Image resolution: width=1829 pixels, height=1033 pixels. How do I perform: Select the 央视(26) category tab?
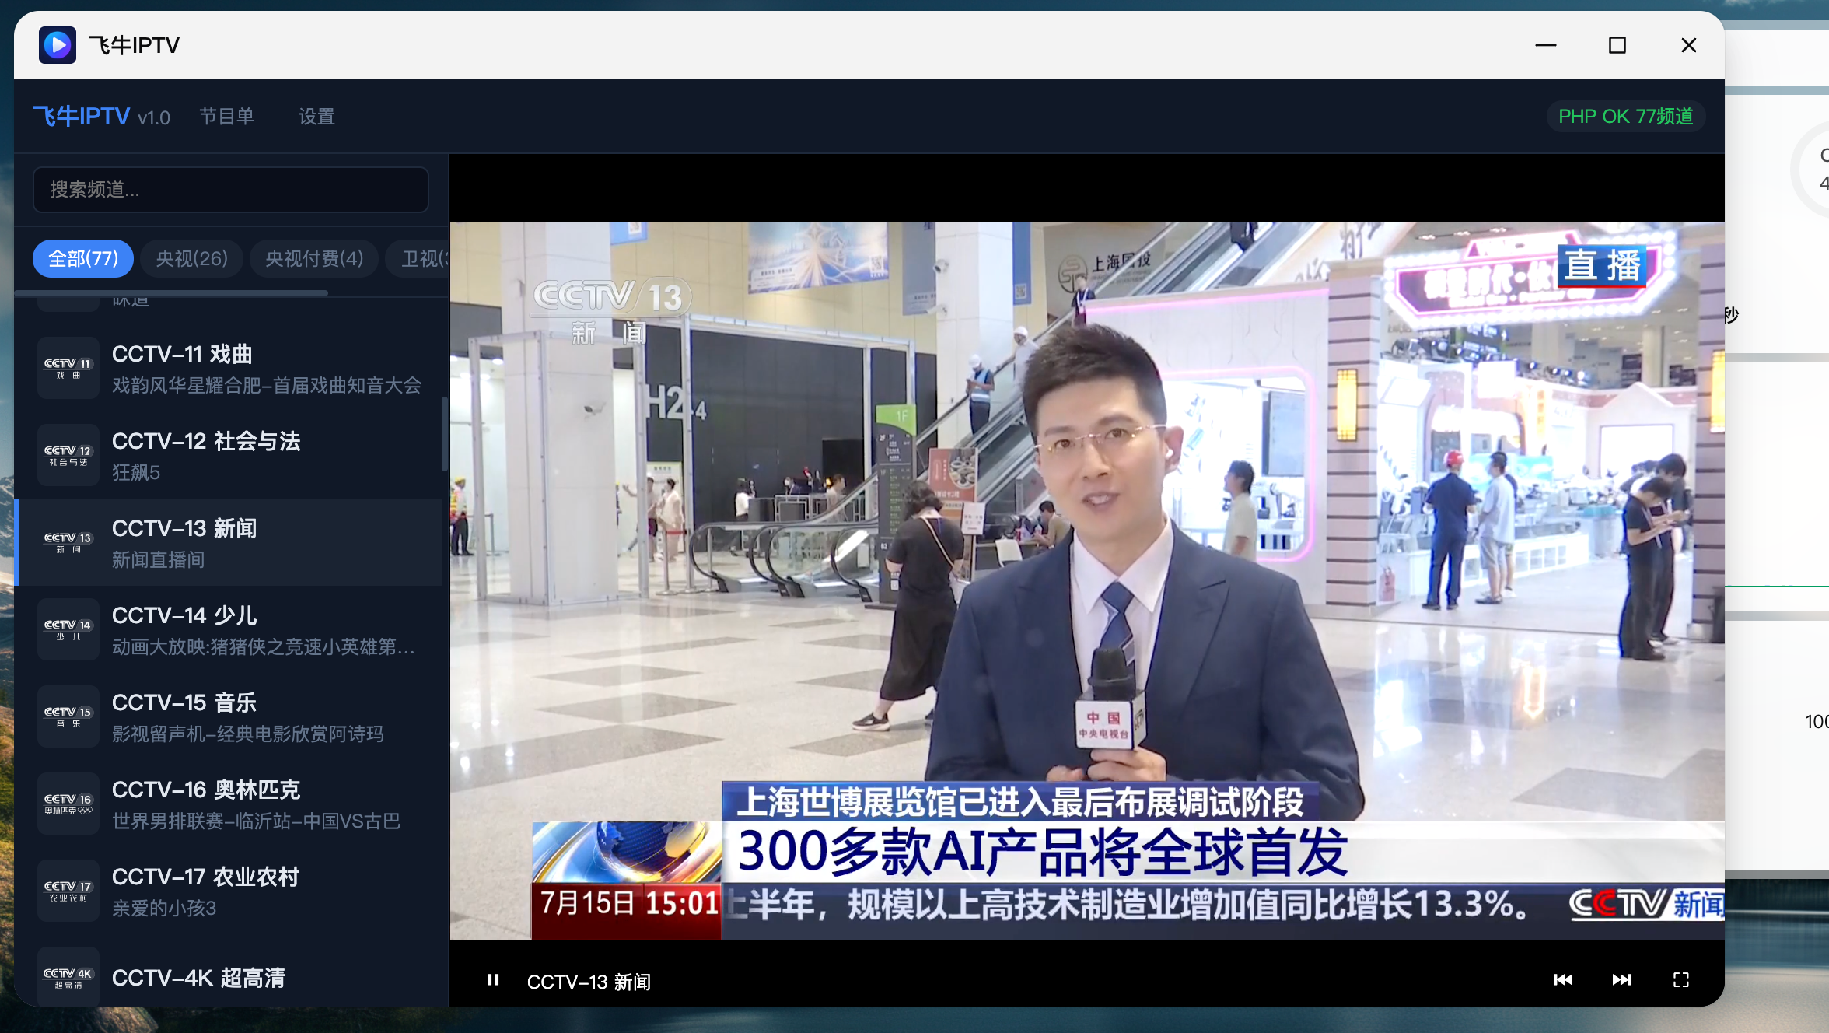click(x=192, y=258)
